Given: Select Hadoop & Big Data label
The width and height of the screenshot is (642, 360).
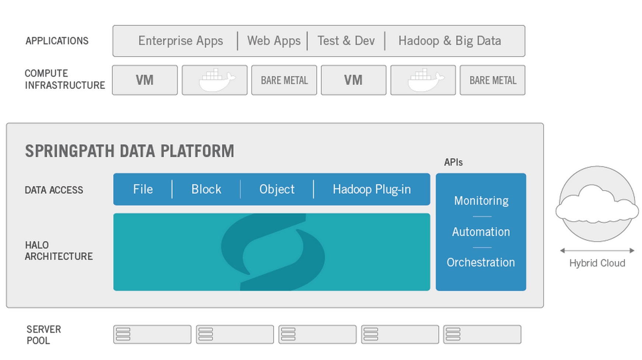Looking at the screenshot, I should pos(450,41).
